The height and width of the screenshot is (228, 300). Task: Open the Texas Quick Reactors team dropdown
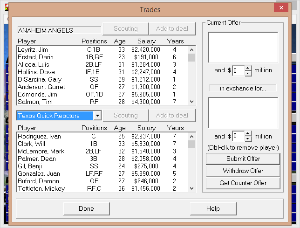[x=97, y=116]
